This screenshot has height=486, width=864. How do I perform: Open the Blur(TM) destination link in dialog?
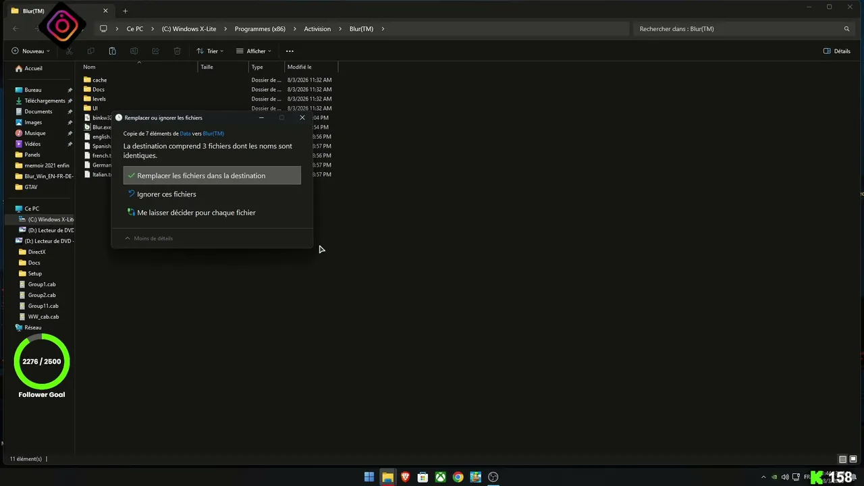pyautogui.click(x=213, y=134)
